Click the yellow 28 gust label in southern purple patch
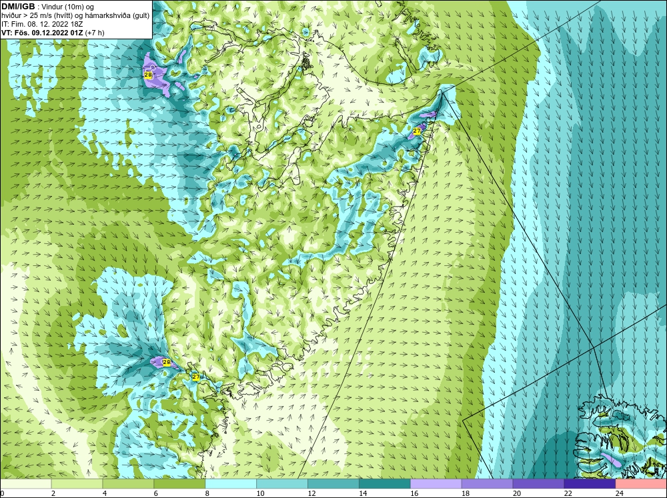Image resolution: width=667 pixels, height=498 pixels. pos(167,363)
